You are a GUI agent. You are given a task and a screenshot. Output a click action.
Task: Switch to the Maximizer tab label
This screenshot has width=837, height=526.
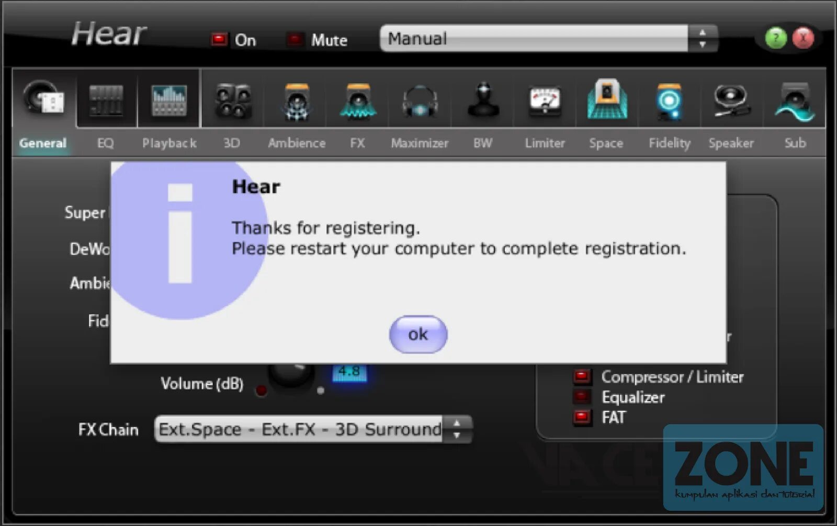420,143
